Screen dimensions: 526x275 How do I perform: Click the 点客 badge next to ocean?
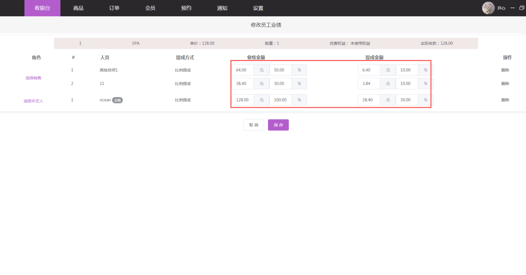tap(118, 100)
